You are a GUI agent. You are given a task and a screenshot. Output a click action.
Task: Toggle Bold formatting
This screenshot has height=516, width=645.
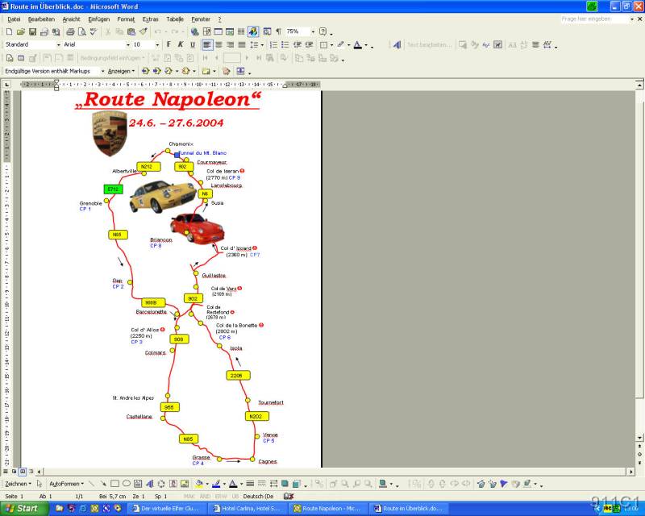click(x=169, y=45)
